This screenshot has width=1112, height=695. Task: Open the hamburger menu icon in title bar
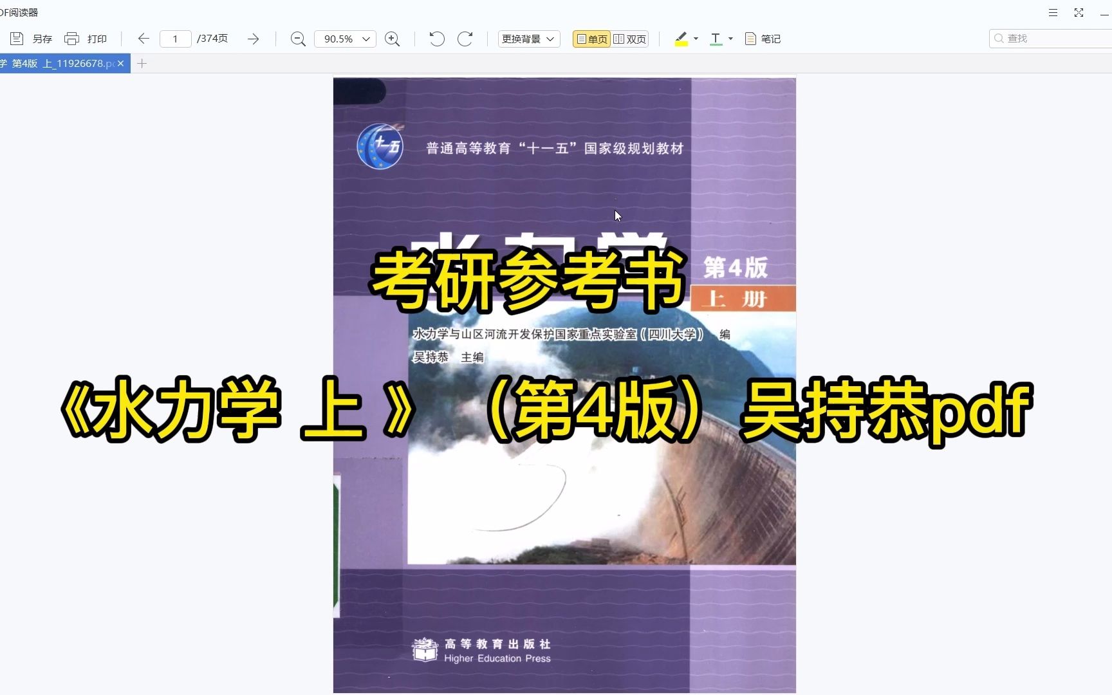click(x=1053, y=12)
